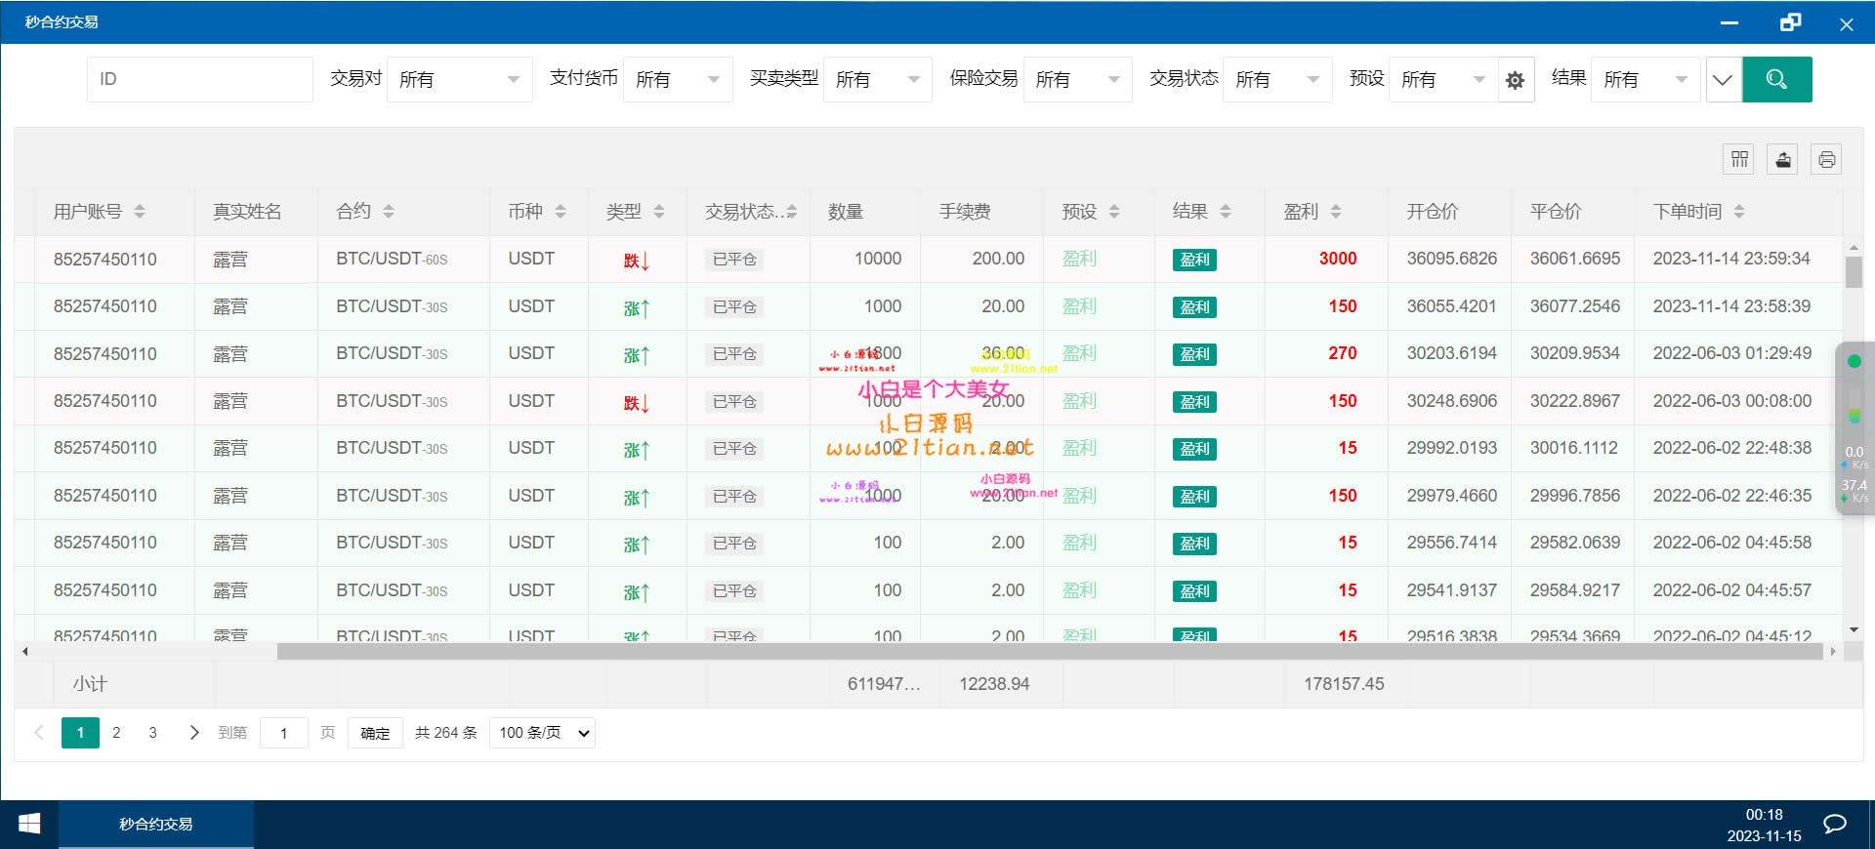Open preset gear settings icon
This screenshot has width=1875, height=849.
pos(1515,80)
